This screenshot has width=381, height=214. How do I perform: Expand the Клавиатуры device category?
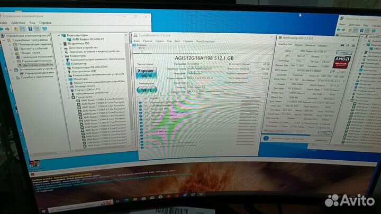[x=62, y=56]
